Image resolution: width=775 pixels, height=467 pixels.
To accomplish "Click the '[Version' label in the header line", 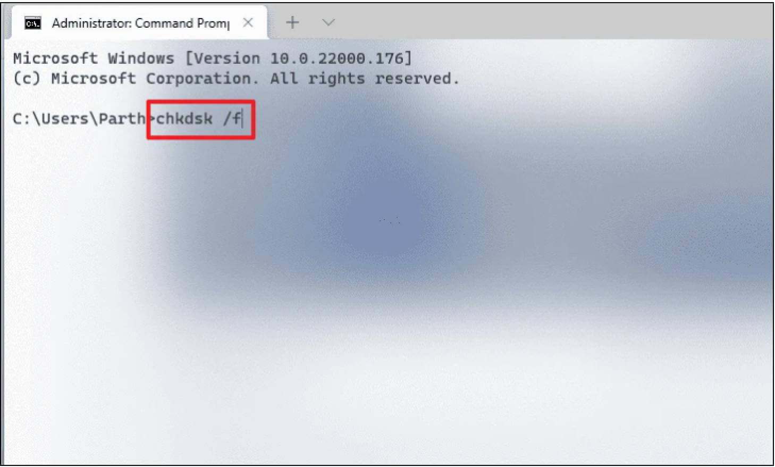I will 222,58.
